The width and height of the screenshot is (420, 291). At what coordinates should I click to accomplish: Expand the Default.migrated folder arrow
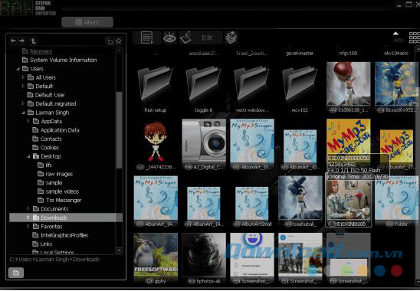tap(23, 103)
